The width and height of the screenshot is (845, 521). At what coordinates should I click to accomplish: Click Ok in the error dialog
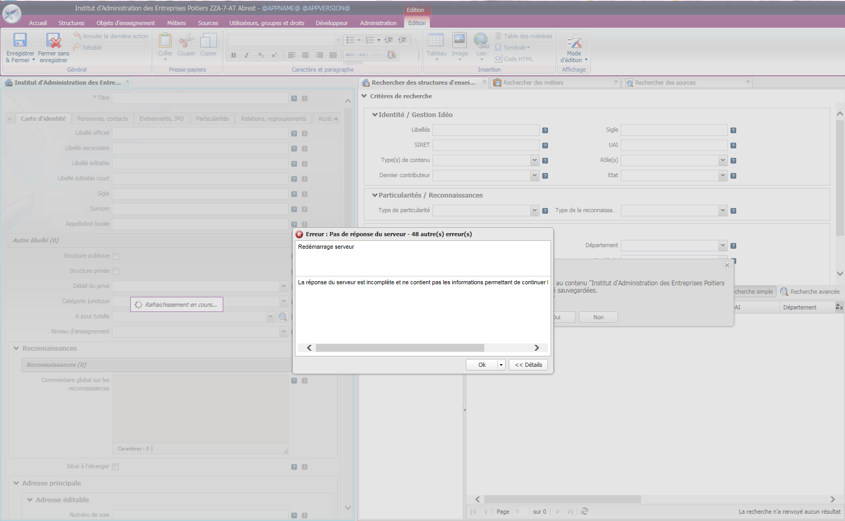coord(482,365)
